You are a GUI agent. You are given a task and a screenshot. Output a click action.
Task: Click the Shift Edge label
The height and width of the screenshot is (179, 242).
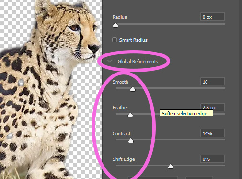[124, 159]
